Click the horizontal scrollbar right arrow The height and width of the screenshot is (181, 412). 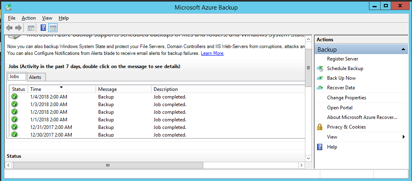(x=301, y=165)
